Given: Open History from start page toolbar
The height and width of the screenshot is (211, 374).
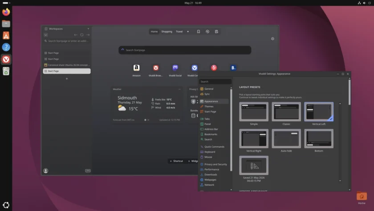Looking at the screenshot, I should pos(207,32).
